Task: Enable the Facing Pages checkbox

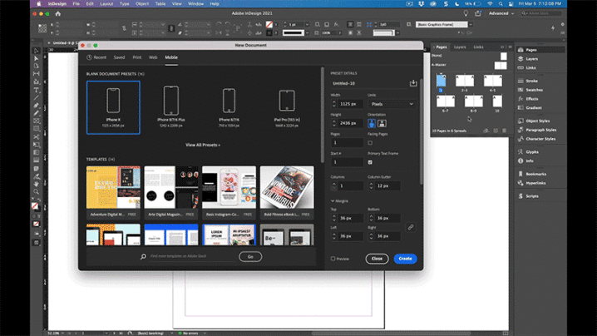Action: 370,143
